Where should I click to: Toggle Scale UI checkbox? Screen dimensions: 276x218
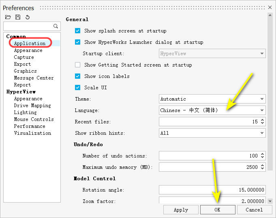pyautogui.click(x=78, y=87)
